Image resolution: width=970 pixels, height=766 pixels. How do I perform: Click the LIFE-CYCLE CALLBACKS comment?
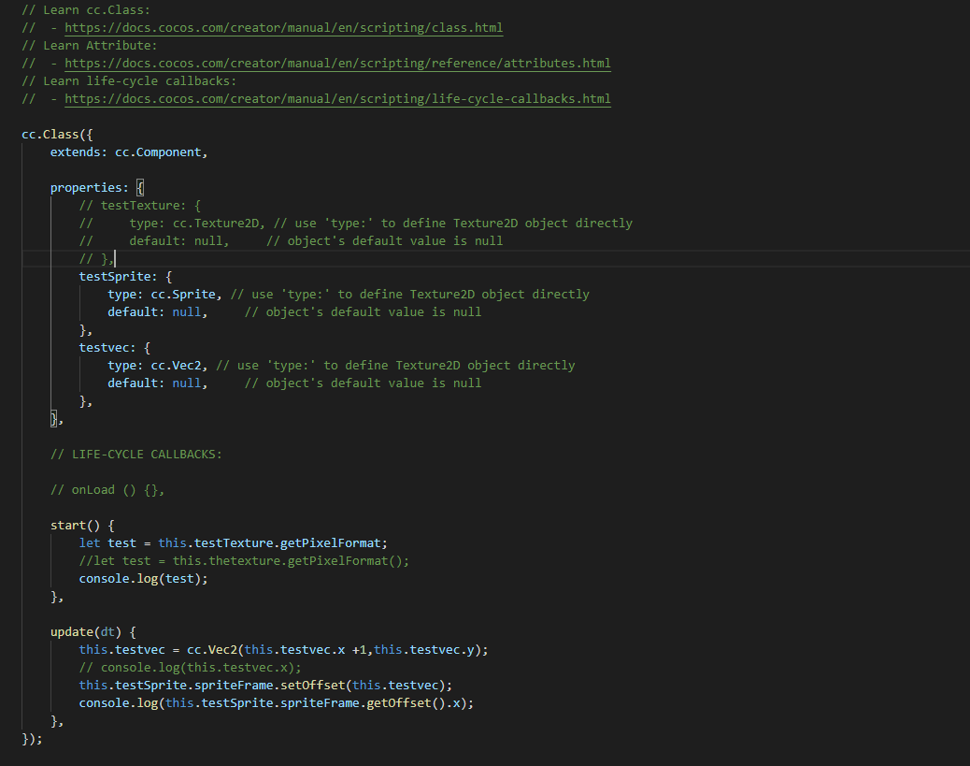(136, 455)
